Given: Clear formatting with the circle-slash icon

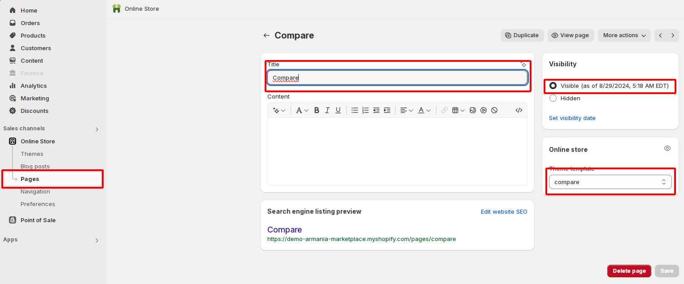Looking at the screenshot, I should 494,110.
